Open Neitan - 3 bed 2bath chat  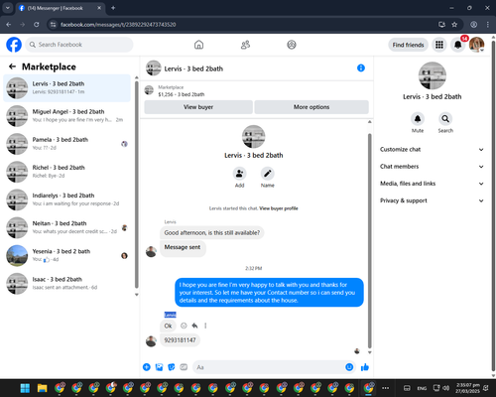(x=66, y=227)
